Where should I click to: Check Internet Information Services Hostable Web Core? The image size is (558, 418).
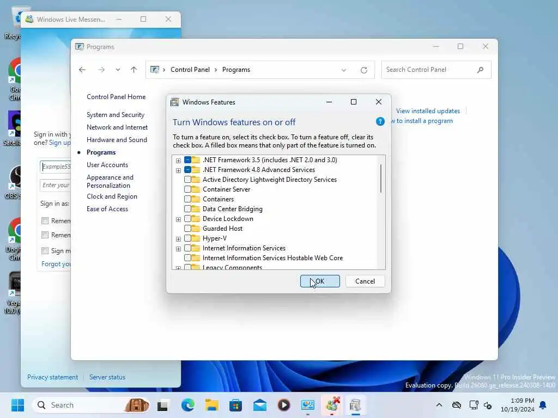(x=187, y=258)
